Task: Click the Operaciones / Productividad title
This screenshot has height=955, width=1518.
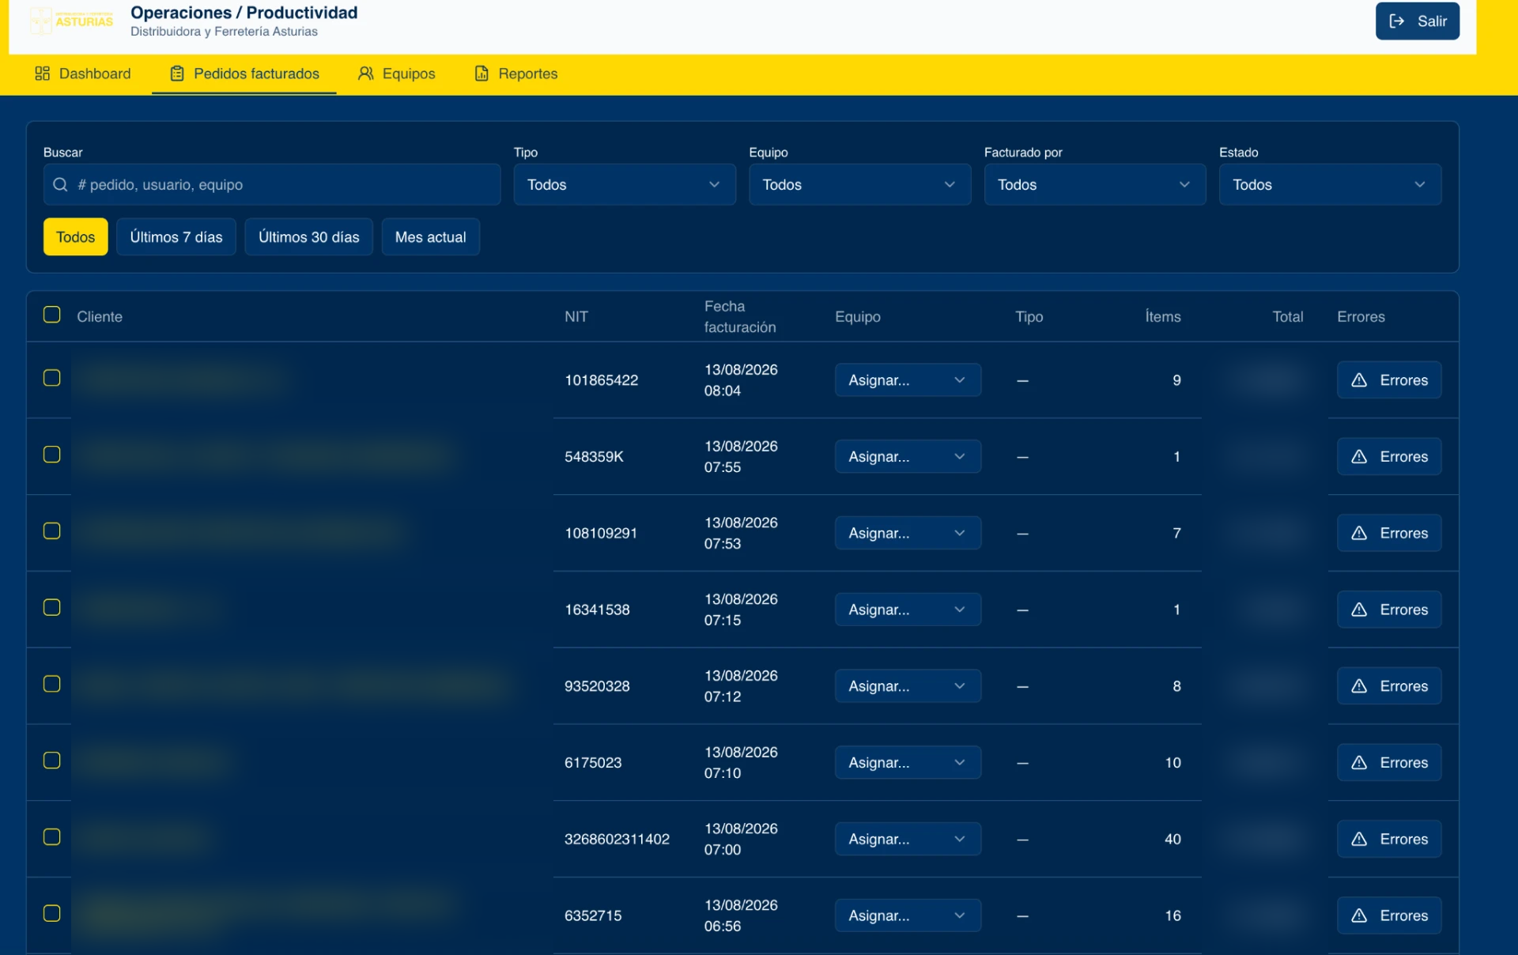Action: (244, 13)
